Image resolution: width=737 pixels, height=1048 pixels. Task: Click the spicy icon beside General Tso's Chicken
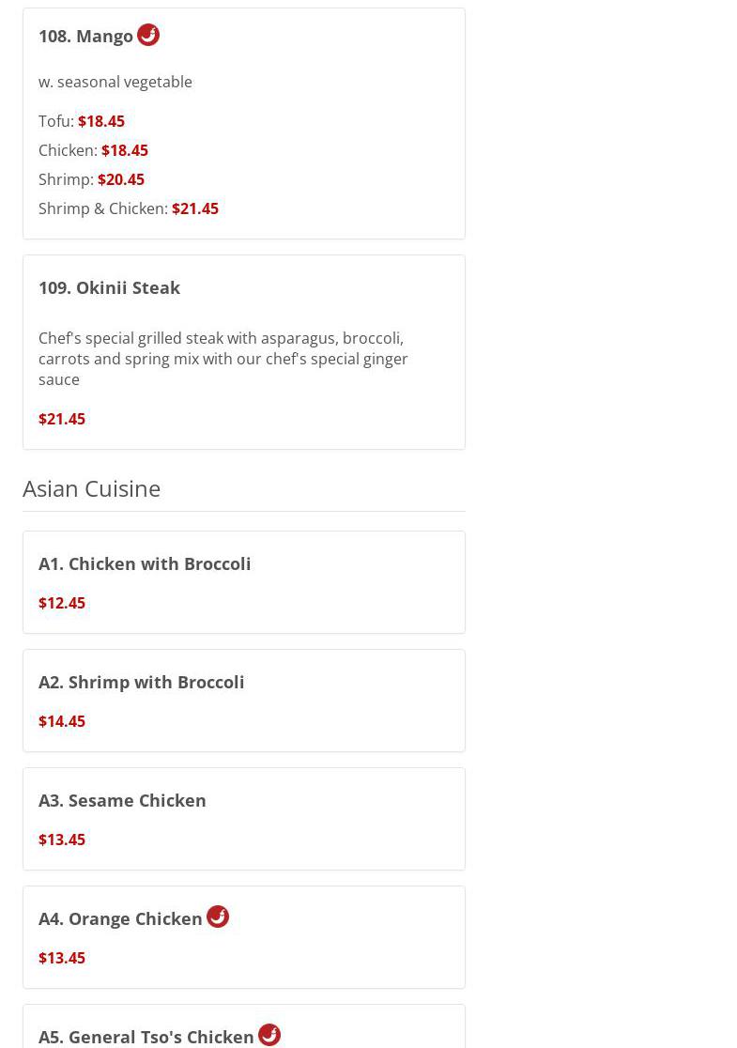coord(269,1035)
